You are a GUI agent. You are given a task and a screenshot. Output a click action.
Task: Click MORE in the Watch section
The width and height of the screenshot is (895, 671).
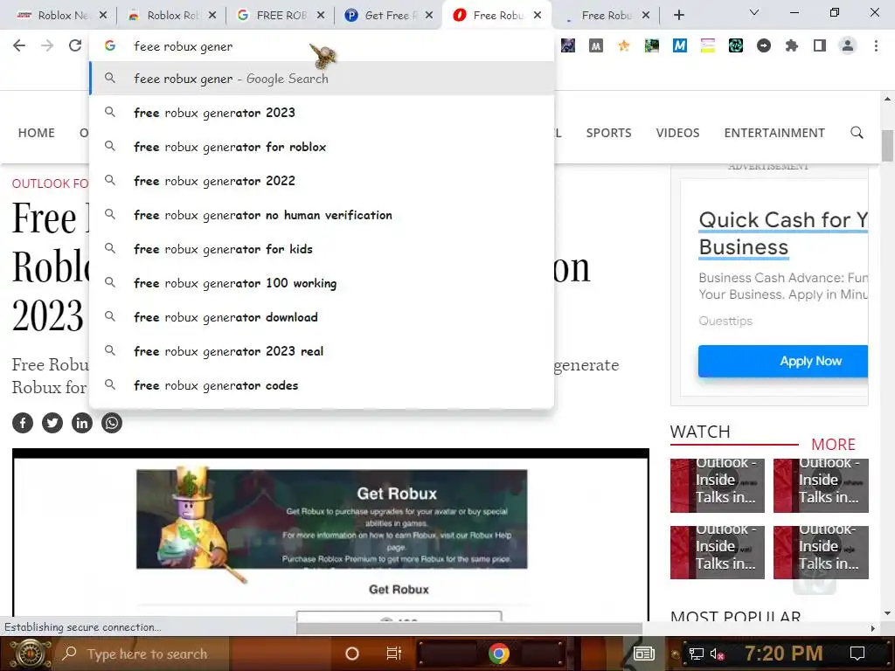point(833,445)
